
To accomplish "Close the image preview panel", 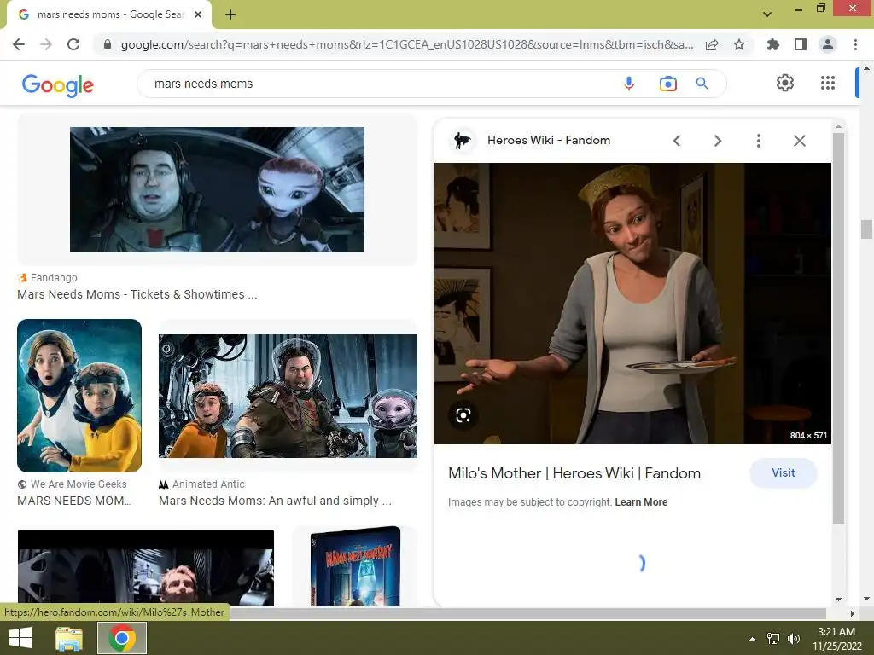I will point(799,141).
